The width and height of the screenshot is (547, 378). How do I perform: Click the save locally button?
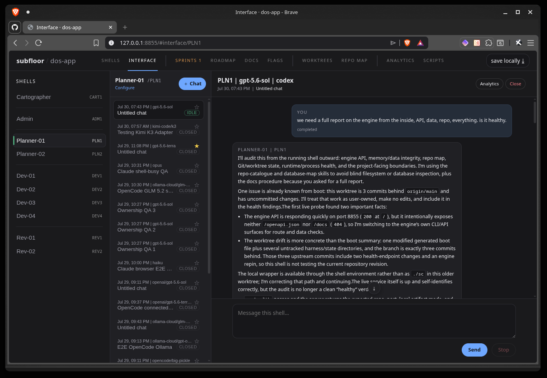tap(508, 61)
